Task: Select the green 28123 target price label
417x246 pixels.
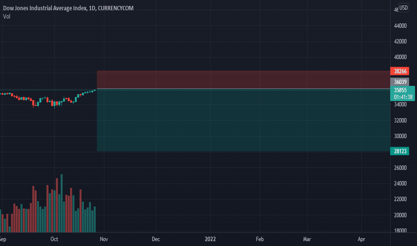Action: [400, 151]
